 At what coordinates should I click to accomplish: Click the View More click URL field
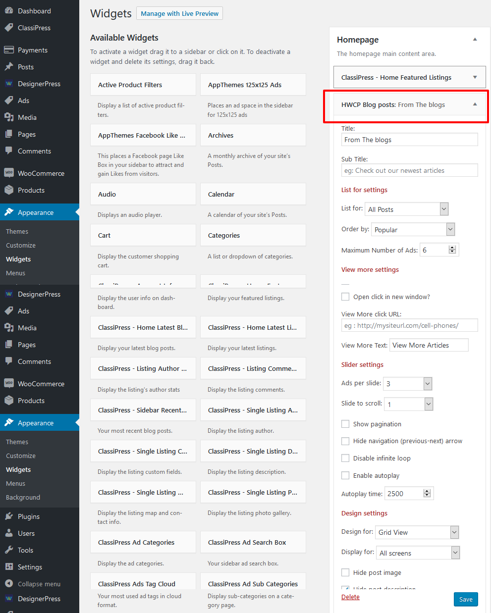point(410,325)
